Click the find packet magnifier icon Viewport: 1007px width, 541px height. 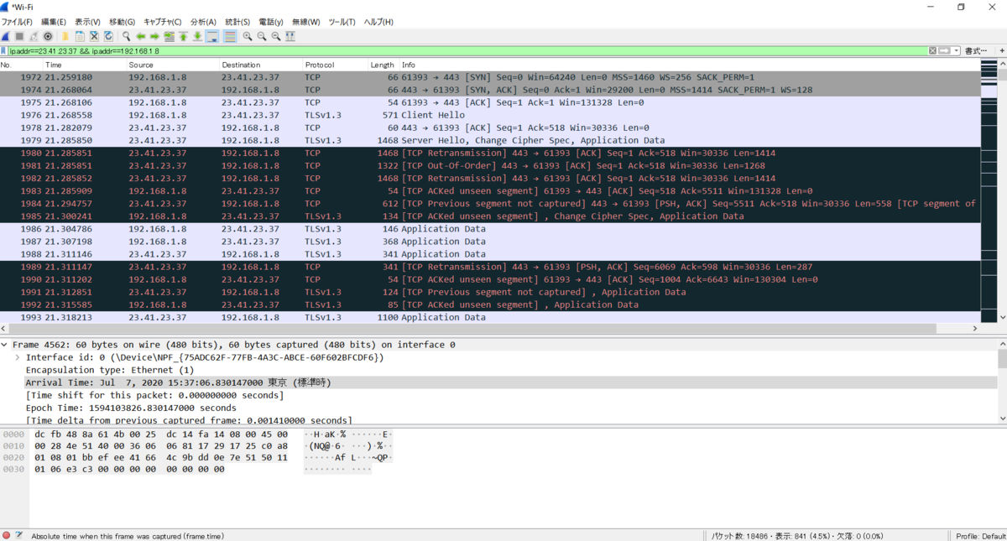(x=126, y=36)
